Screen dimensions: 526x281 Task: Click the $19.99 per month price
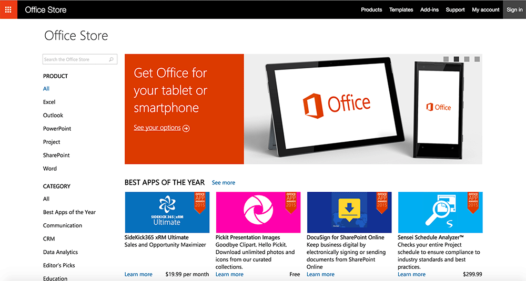(187, 274)
